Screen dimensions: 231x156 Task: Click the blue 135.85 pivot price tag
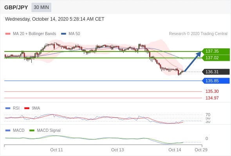pyautogui.click(x=216, y=81)
